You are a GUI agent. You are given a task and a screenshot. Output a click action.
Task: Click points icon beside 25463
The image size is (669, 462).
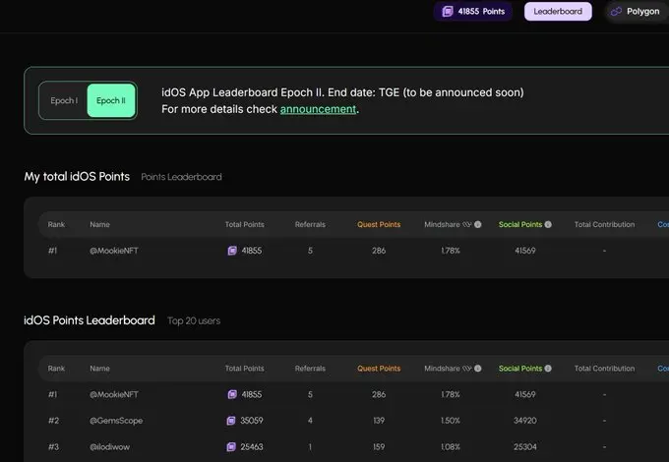(232, 446)
